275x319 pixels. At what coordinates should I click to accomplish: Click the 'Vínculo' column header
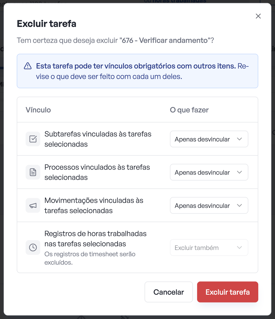[x=38, y=110]
